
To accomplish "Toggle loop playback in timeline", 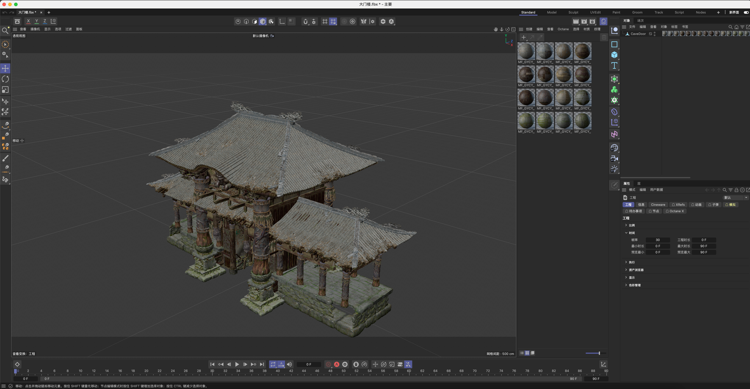I will [x=273, y=364].
